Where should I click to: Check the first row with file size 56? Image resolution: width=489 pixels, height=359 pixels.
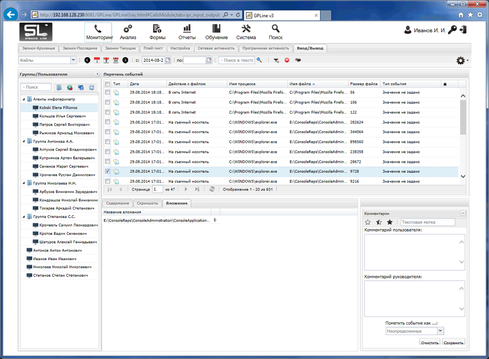coord(107,92)
